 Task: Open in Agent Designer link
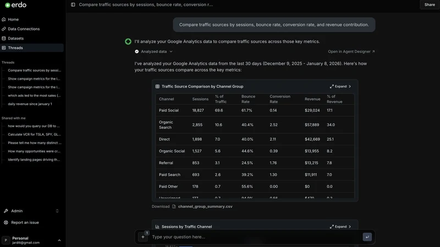351,52
